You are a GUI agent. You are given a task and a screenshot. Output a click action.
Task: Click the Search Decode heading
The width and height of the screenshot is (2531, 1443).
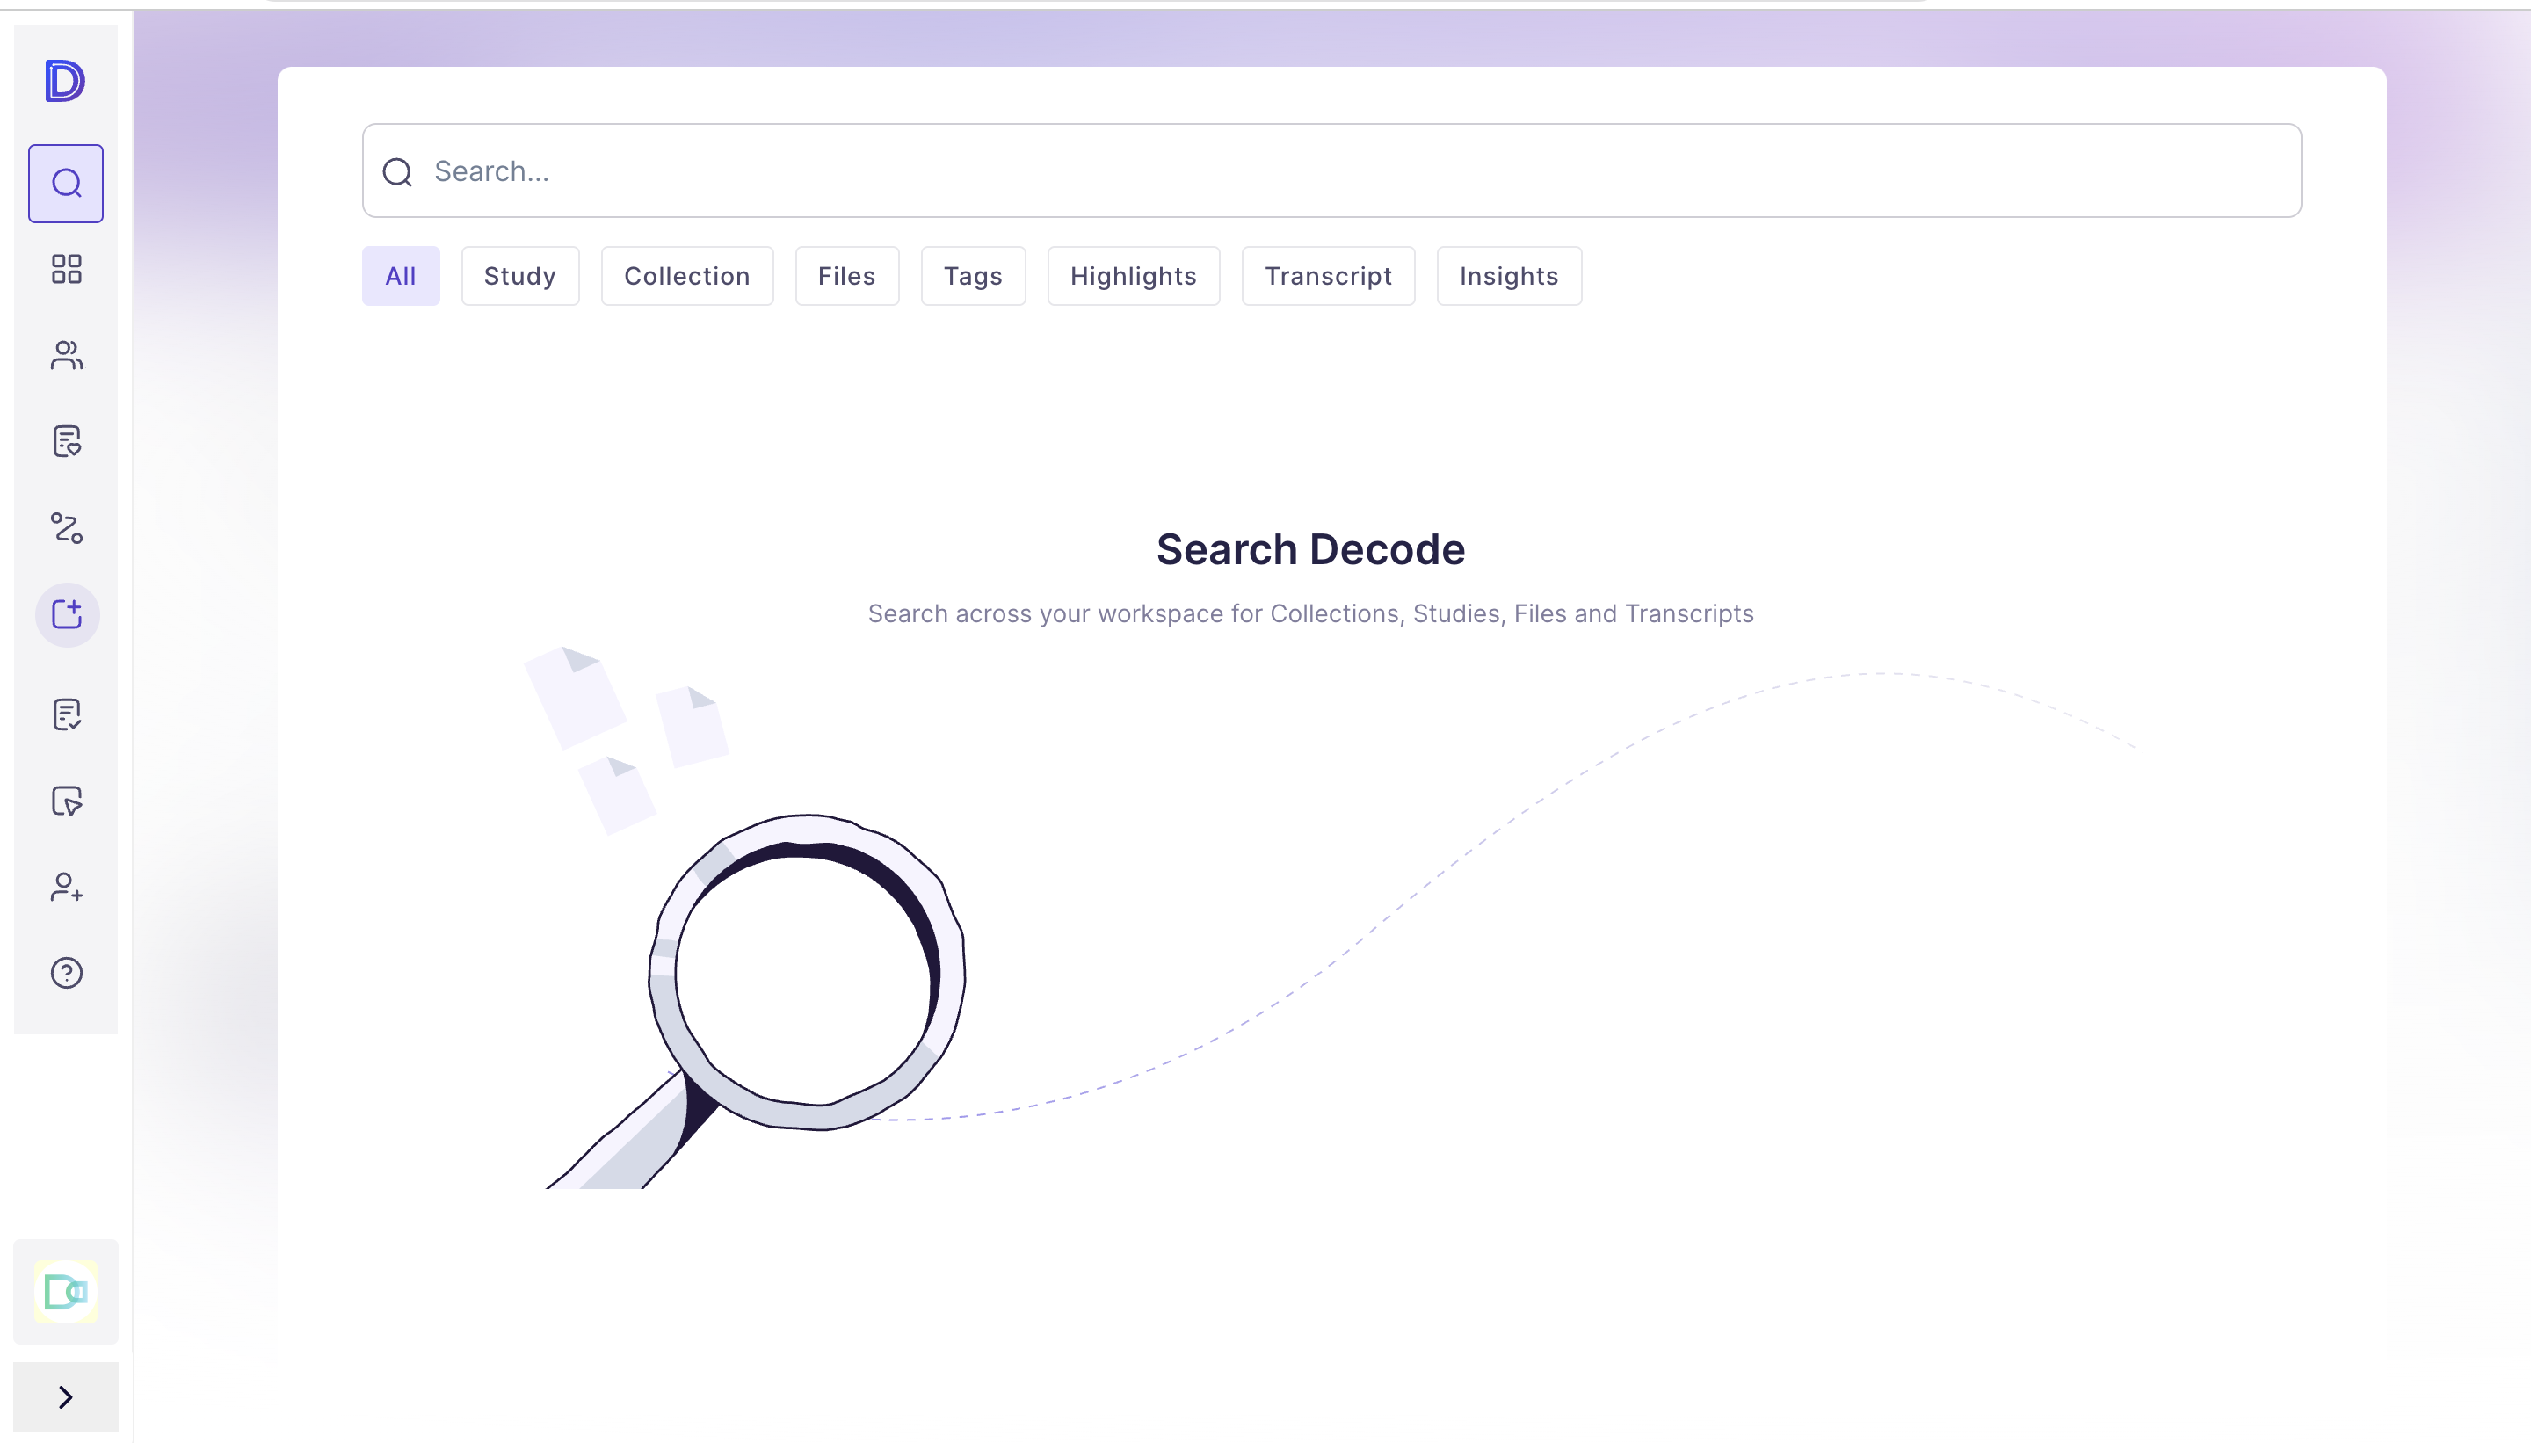tap(1310, 549)
